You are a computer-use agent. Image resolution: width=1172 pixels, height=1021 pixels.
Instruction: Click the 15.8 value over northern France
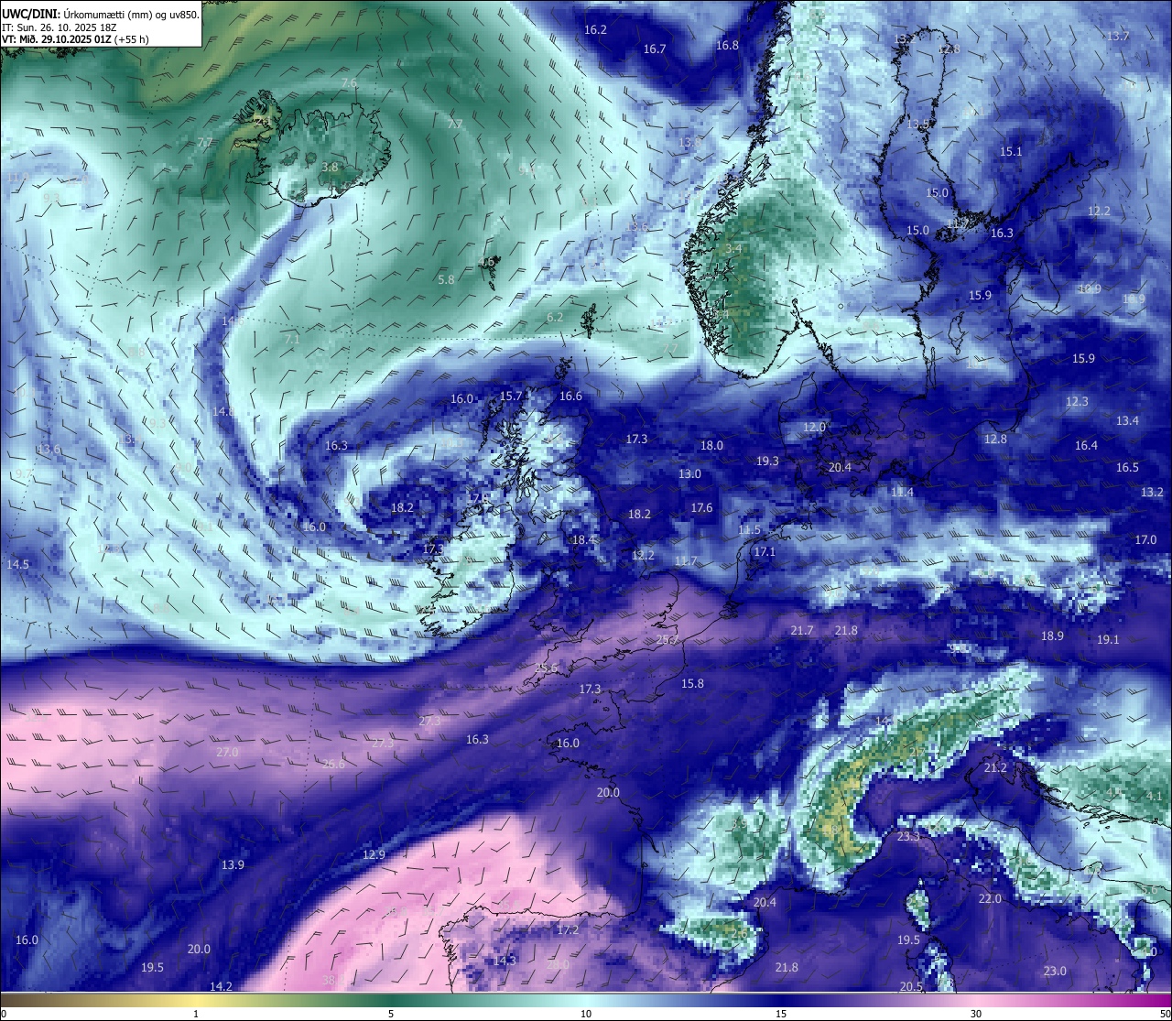(692, 684)
